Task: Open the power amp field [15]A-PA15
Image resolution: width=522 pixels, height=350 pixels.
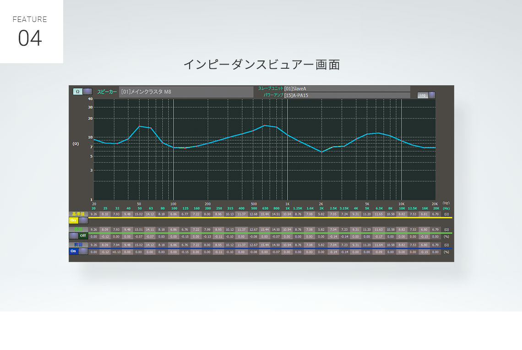Action: coord(347,95)
